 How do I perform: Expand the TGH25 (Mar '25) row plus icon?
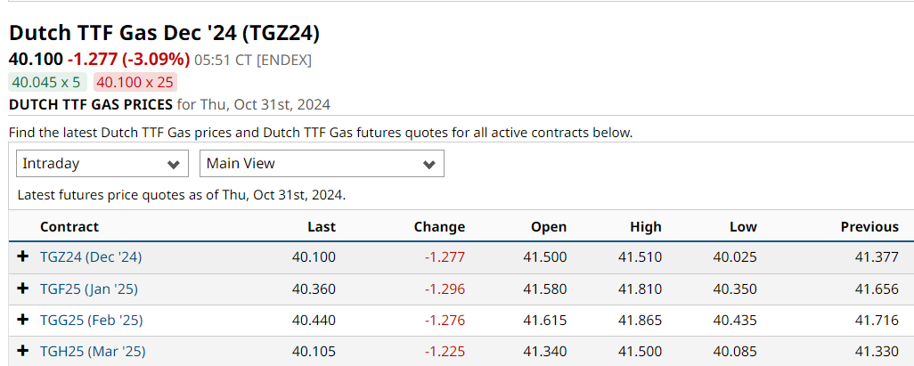23,352
